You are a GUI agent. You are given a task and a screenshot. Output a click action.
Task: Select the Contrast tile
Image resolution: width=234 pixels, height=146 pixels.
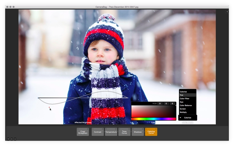click(97, 132)
